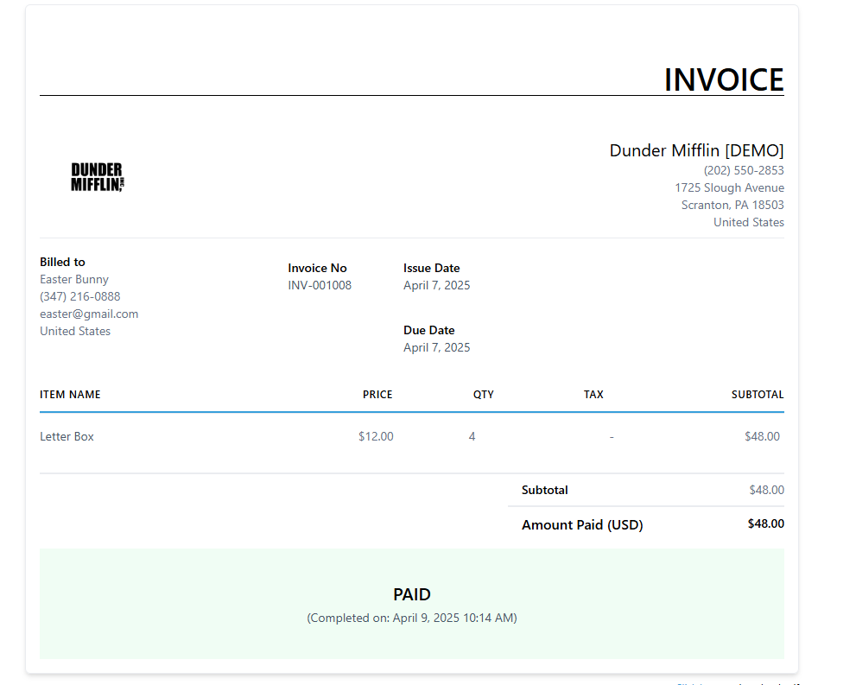Click the phone number (202) 550-2853
The height and width of the screenshot is (685, 856).
pyautogui.click(x=744, y=170)
